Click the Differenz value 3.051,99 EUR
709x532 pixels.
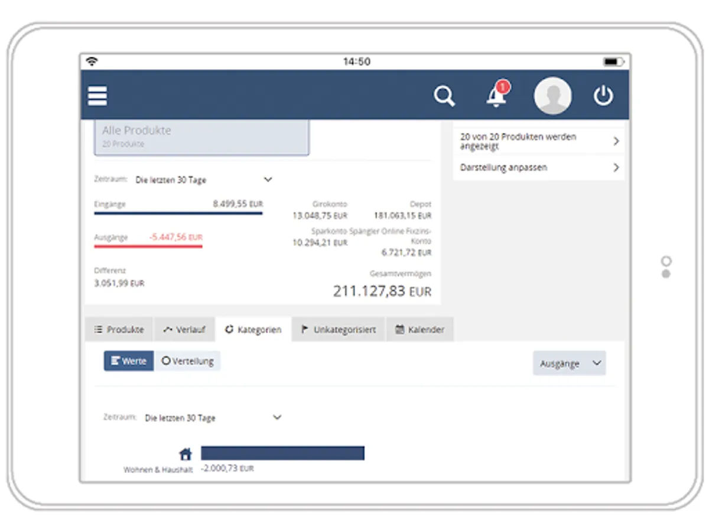click(119, 283)
